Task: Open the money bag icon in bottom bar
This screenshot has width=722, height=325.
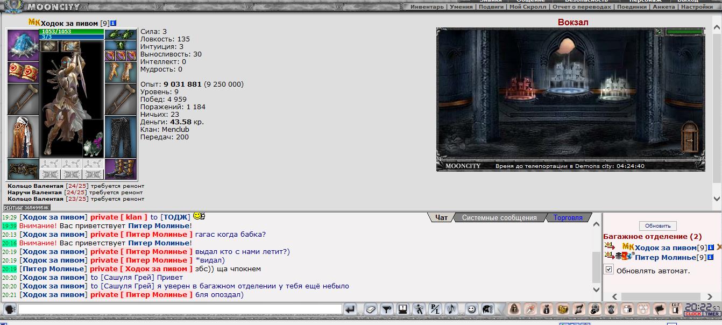Action: tap(547, 309)
